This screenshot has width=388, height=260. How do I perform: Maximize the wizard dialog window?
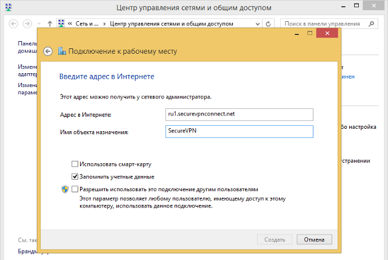[x=310, y=33]
